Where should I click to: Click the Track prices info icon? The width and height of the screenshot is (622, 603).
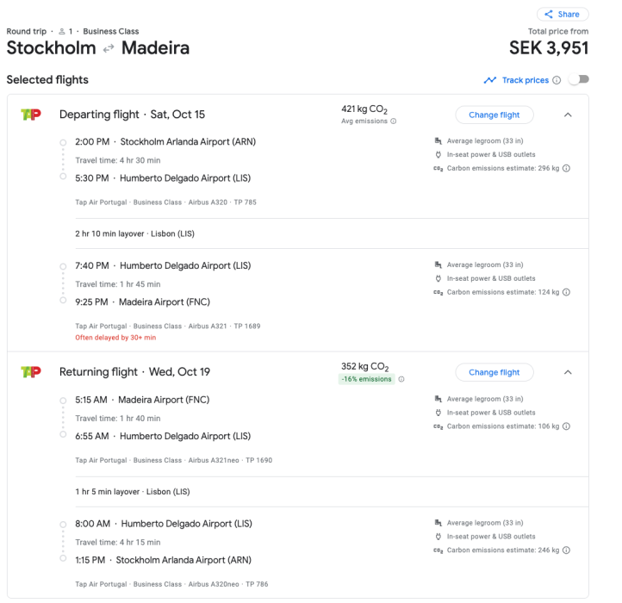point(557,80)
